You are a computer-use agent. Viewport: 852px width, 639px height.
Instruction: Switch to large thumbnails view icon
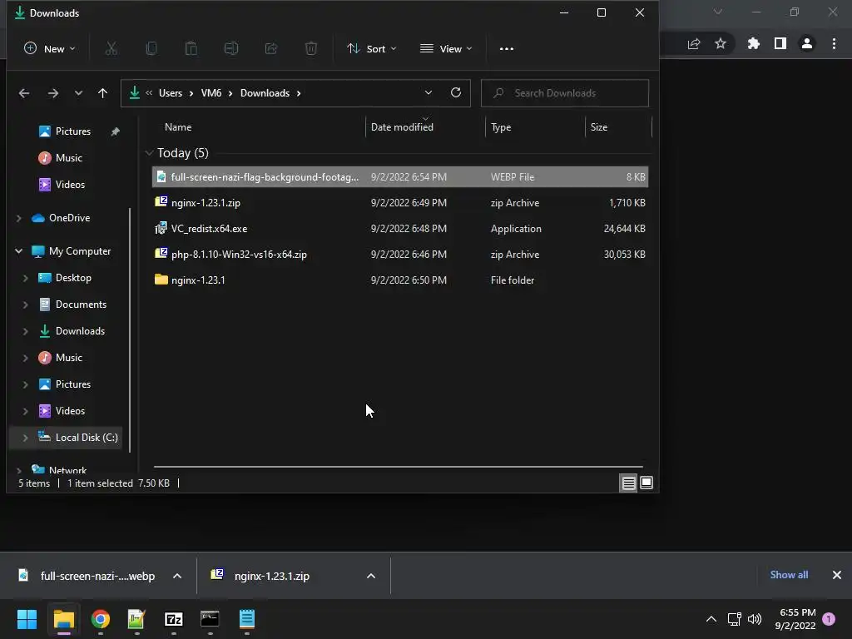click(x=646, y=483)
